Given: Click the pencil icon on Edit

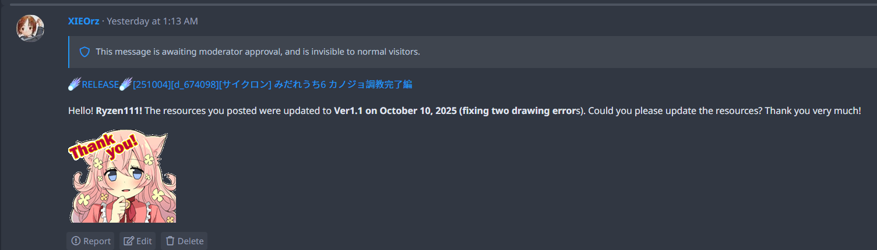Looking at the screenshot, I should click(x=129, y=241).
